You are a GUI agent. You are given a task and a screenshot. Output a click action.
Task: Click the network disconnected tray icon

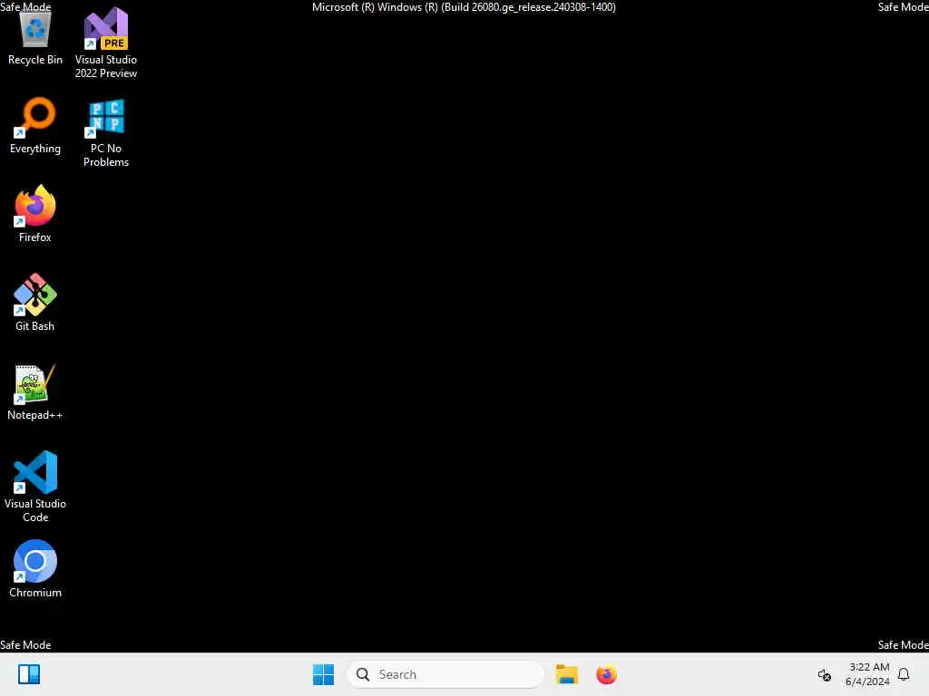[824, 674]
